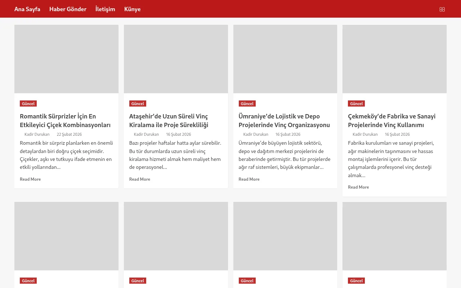This screenshot has width=461, height=288.
Task: Click the Ümraniye article thumbnail image
Action: (x=285, y=59)
